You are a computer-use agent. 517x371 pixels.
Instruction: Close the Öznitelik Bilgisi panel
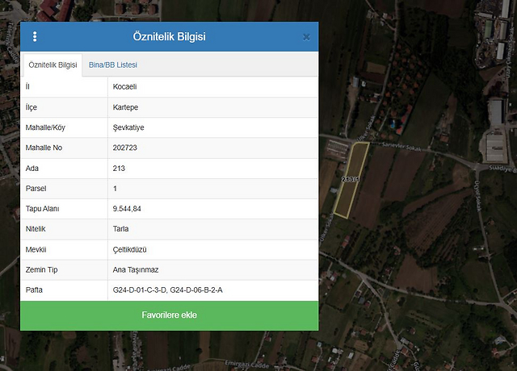click(x=305, y=37)
